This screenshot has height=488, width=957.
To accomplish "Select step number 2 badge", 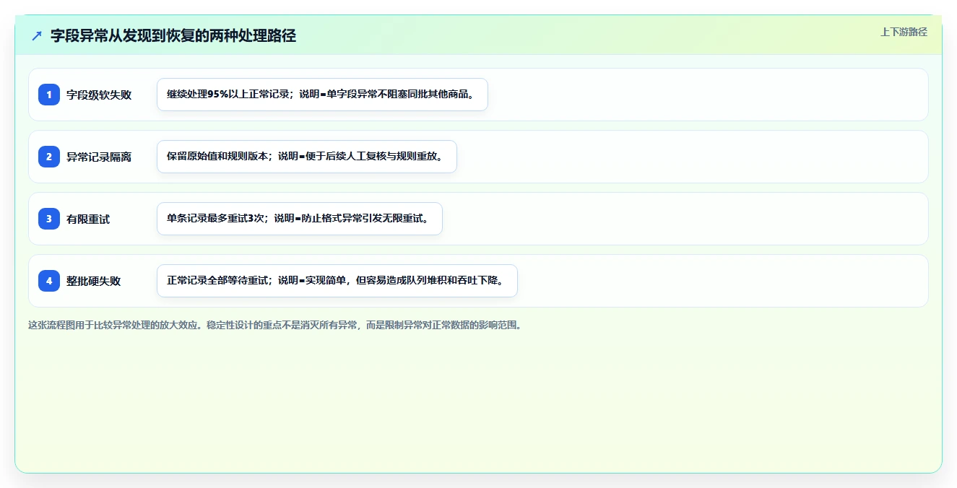I will [x=49, y=157].
